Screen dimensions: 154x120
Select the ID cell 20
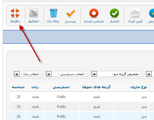tap(18, 97)
